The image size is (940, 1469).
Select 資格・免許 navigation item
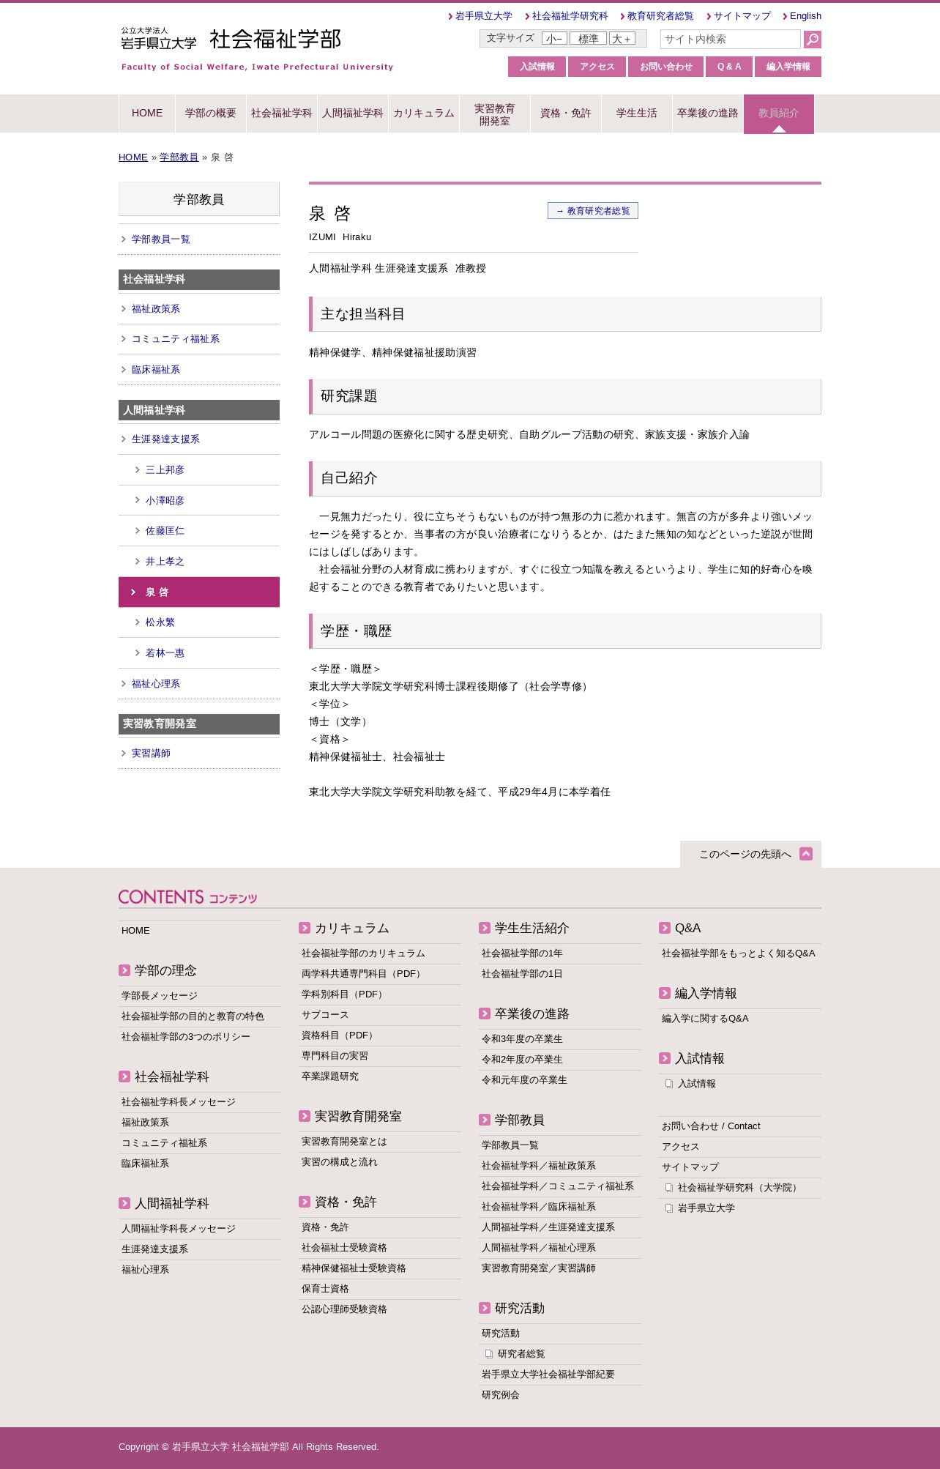pos(566,114)
